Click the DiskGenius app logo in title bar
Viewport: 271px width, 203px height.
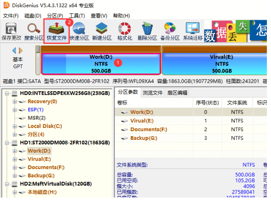pos(7,5)
